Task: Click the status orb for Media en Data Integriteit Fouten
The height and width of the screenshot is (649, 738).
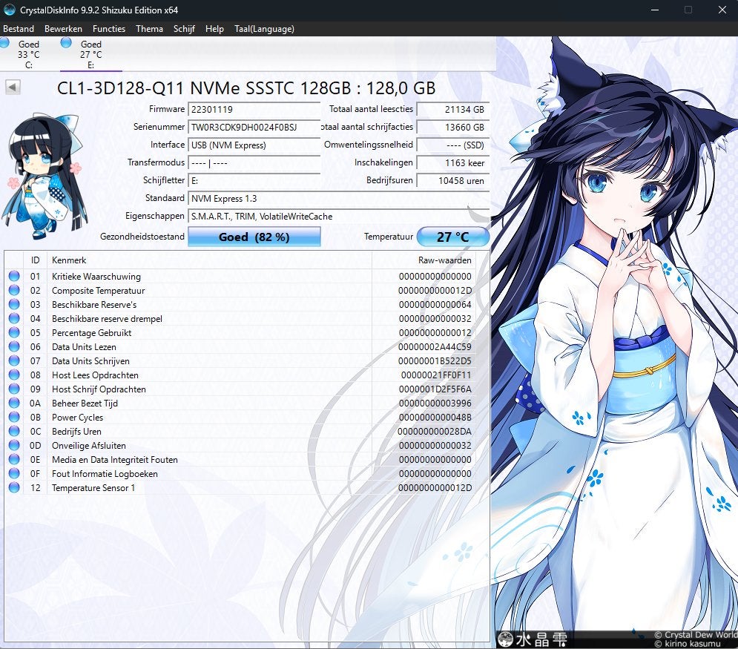Action: (14, 459)
